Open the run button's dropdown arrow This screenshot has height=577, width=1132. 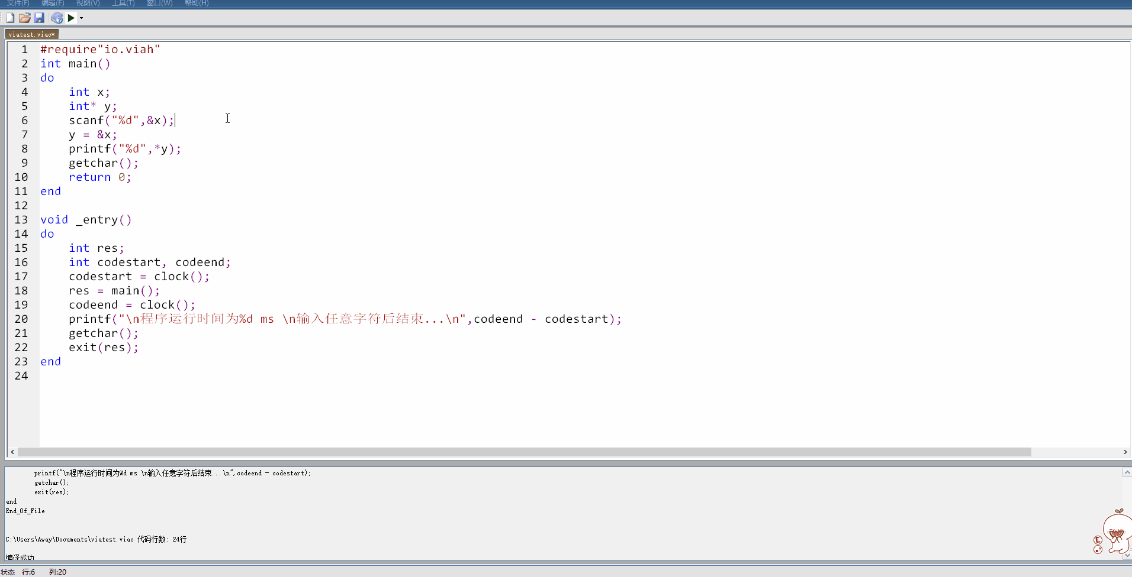click(x=81, y=18)
